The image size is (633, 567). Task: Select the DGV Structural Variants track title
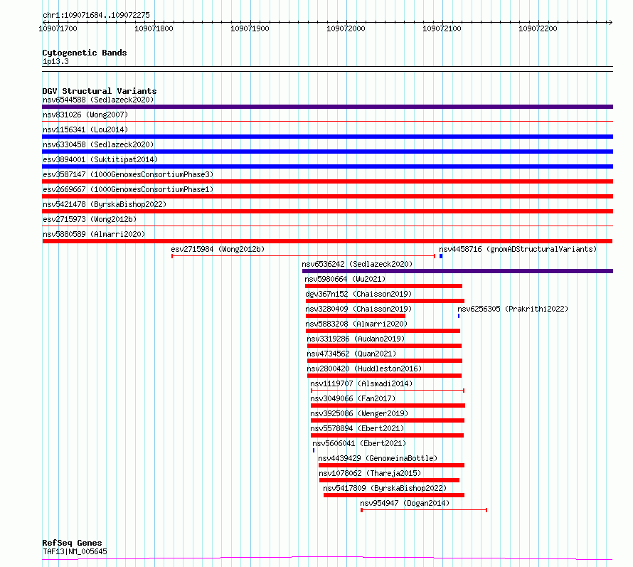tap(100, 91)
